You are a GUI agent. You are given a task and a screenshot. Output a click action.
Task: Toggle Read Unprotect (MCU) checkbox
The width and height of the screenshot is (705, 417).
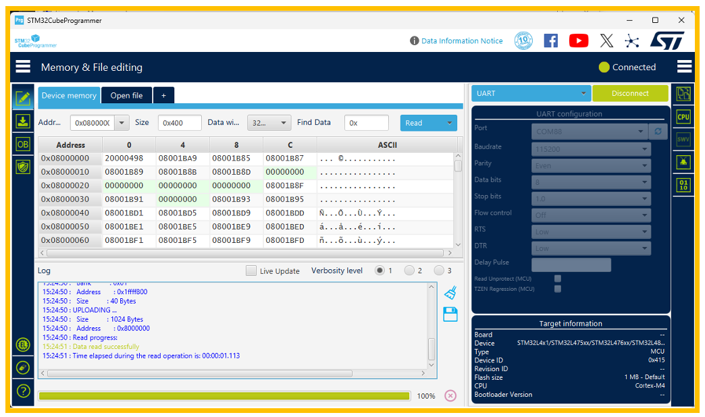point(558,279)
